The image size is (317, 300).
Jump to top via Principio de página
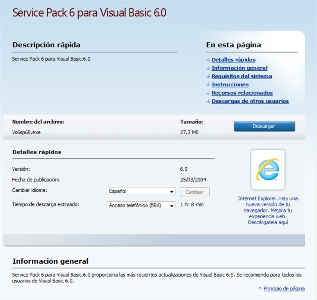[283, 288]
